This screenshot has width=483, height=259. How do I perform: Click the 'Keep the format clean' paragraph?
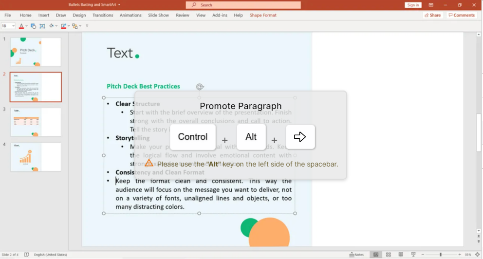coord(204,194)
